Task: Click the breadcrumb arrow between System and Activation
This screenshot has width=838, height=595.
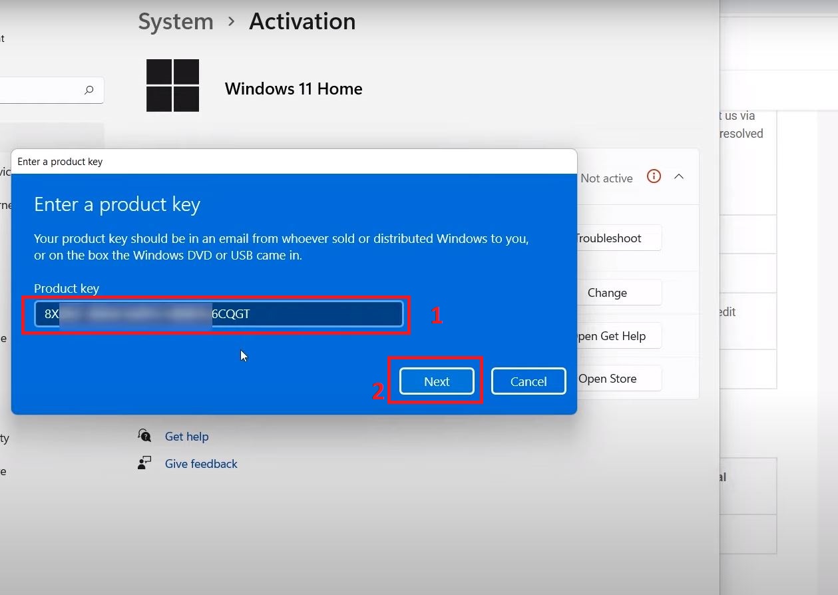Action: coord(231,22)
